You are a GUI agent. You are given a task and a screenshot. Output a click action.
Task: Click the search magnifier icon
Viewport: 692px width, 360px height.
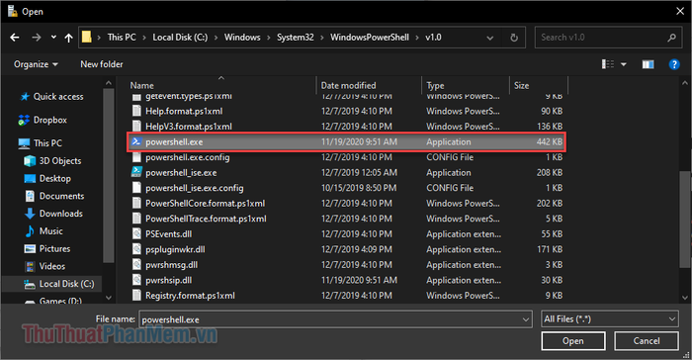click(x=671, y=38)
